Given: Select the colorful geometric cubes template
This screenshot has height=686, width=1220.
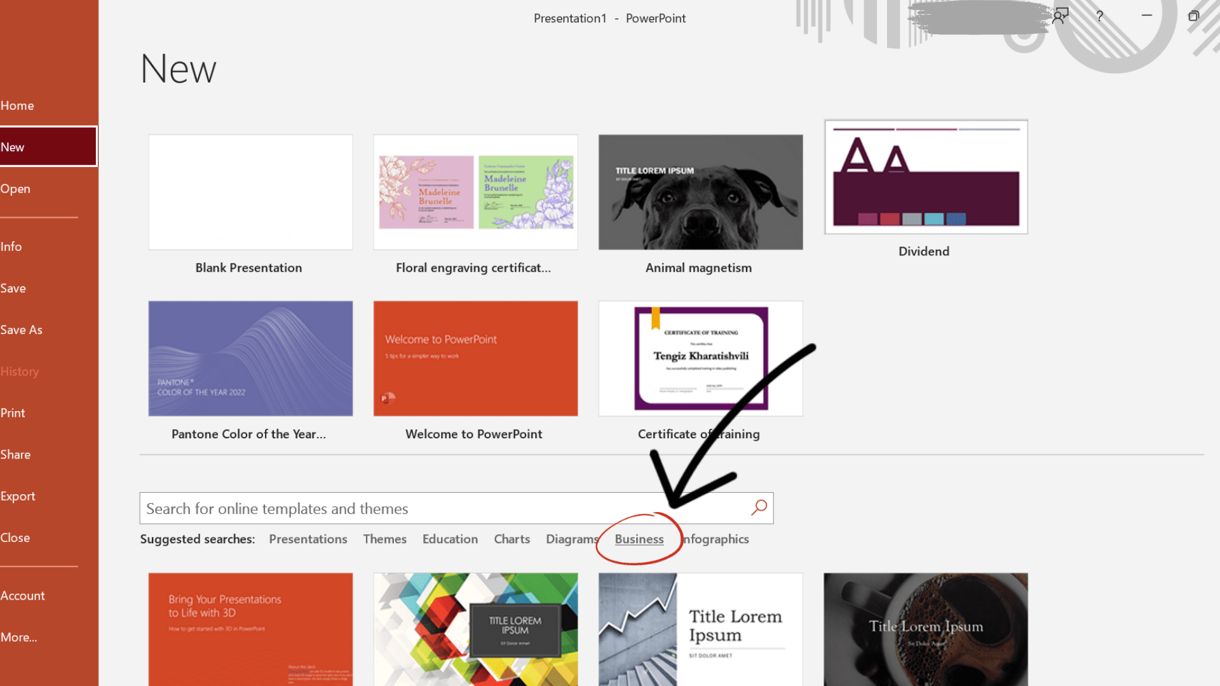Looking at the screenshot, I should 475,629.
